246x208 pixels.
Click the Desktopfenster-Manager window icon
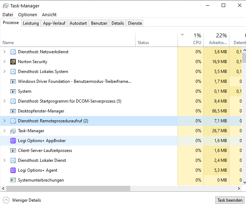point(13,111)
